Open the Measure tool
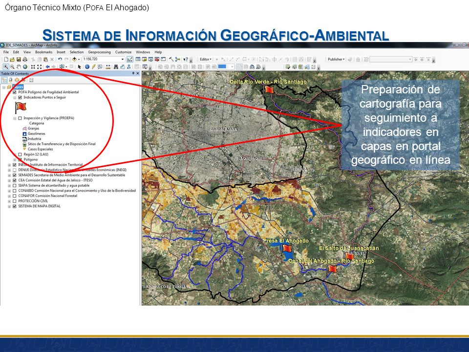The height and width of the screenshot is (352, 469). click(108, 67)
